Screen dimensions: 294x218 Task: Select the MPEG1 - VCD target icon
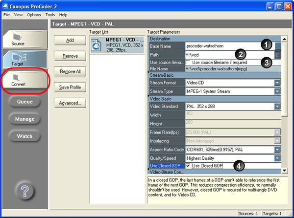[x=96, y=45]
